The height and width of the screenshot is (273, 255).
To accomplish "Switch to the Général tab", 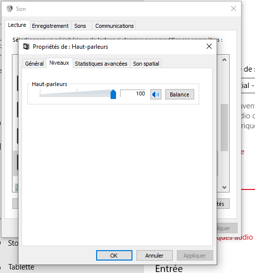I will (34, 64).
